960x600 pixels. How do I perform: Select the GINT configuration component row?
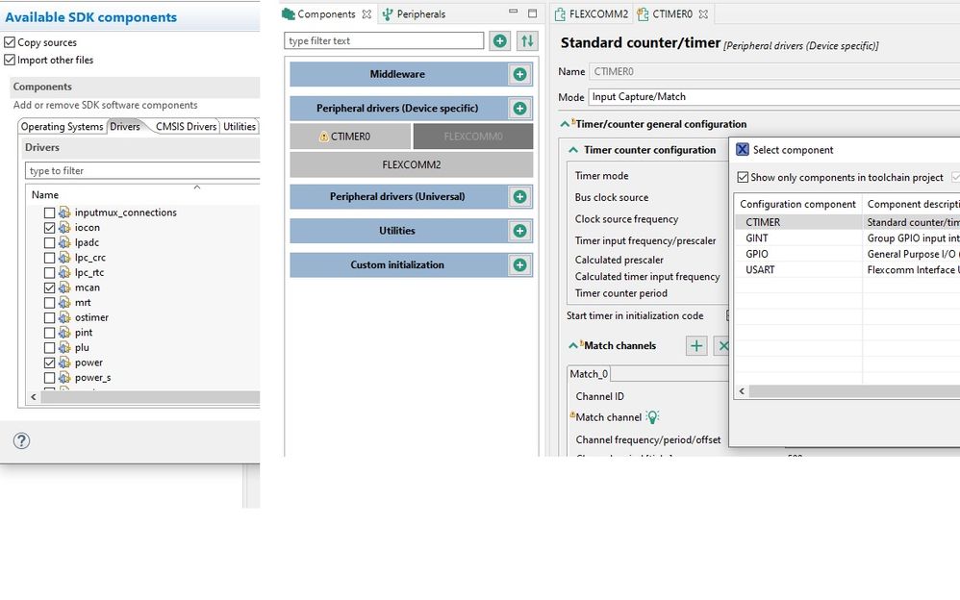pyautogui.click(x=847, y=238)
